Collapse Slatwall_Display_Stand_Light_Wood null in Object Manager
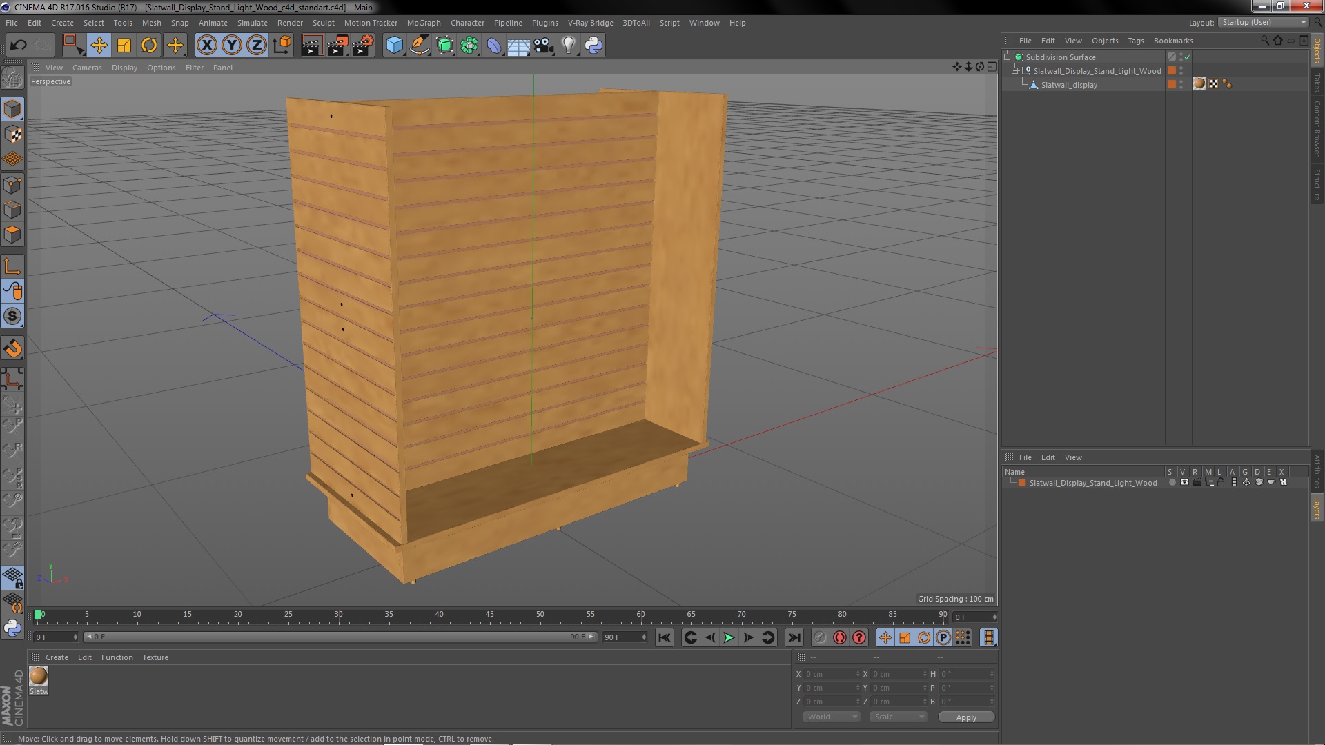Screen dimensions: 1325x745 point(1015,71)
